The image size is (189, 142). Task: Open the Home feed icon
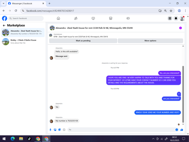pos(58,19)
